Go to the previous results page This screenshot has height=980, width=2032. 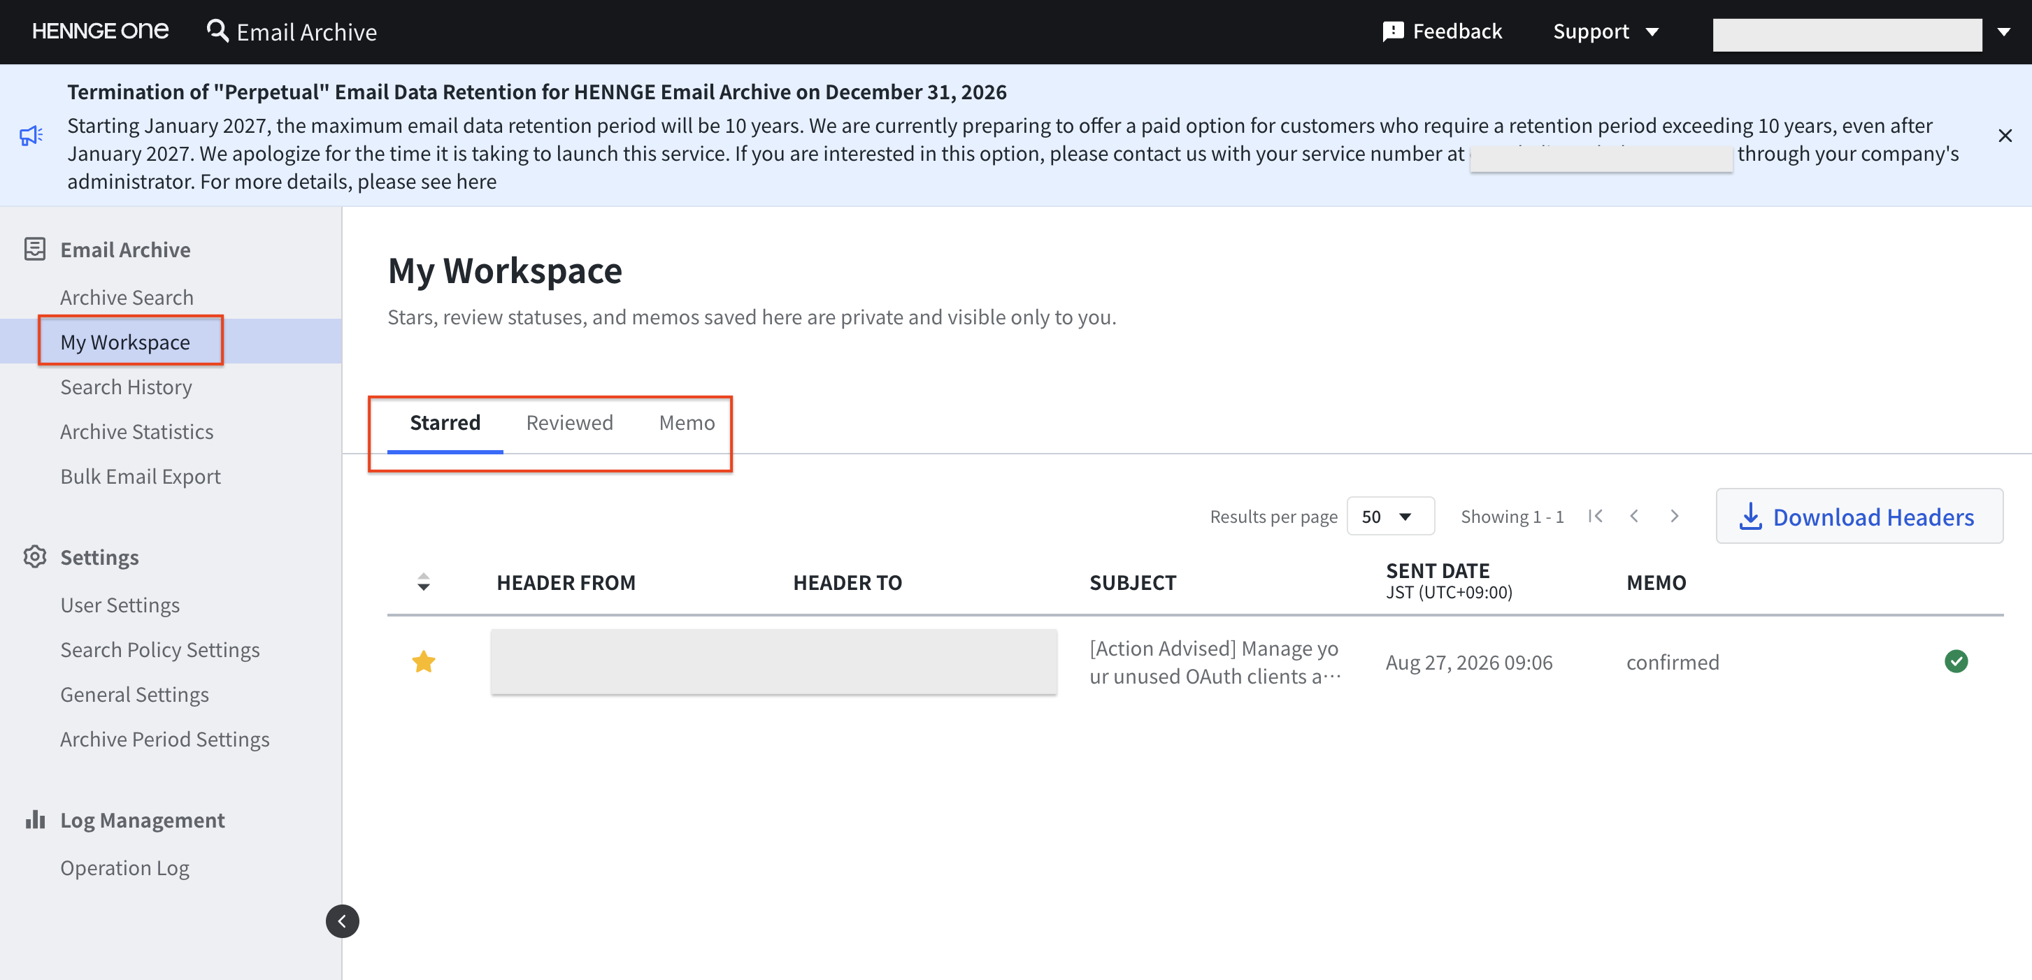[x=1634, y=517]
